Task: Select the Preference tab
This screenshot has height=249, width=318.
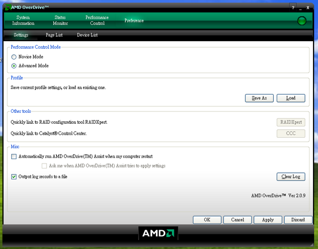Action: coord(134,20)
